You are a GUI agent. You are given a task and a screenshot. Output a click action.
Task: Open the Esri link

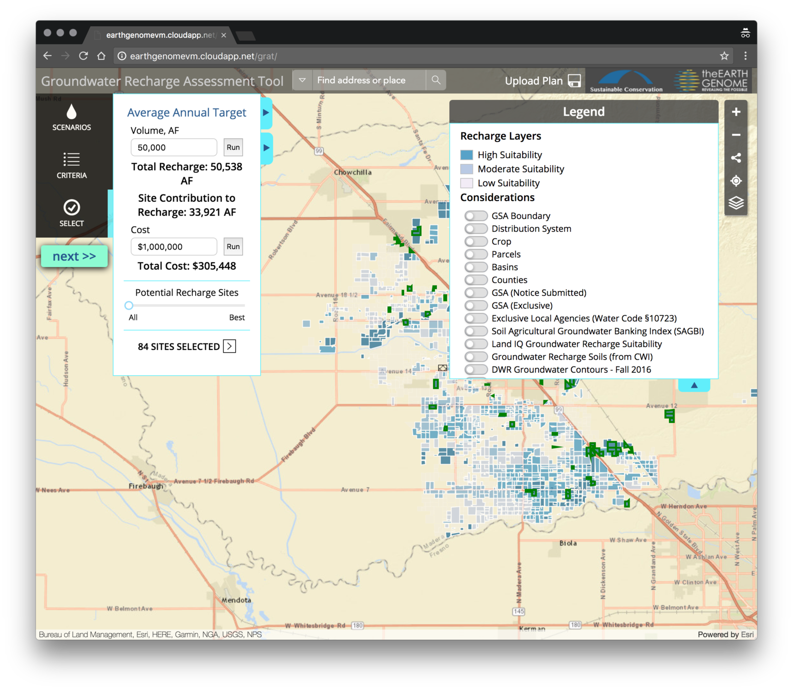[x=747, y=635]
